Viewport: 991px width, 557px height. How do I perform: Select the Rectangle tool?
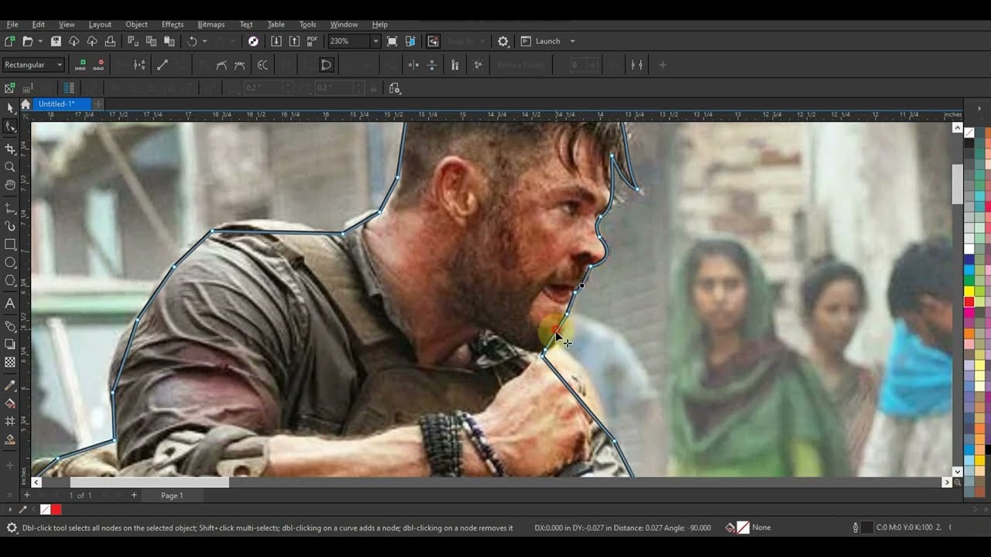(10, 244)
